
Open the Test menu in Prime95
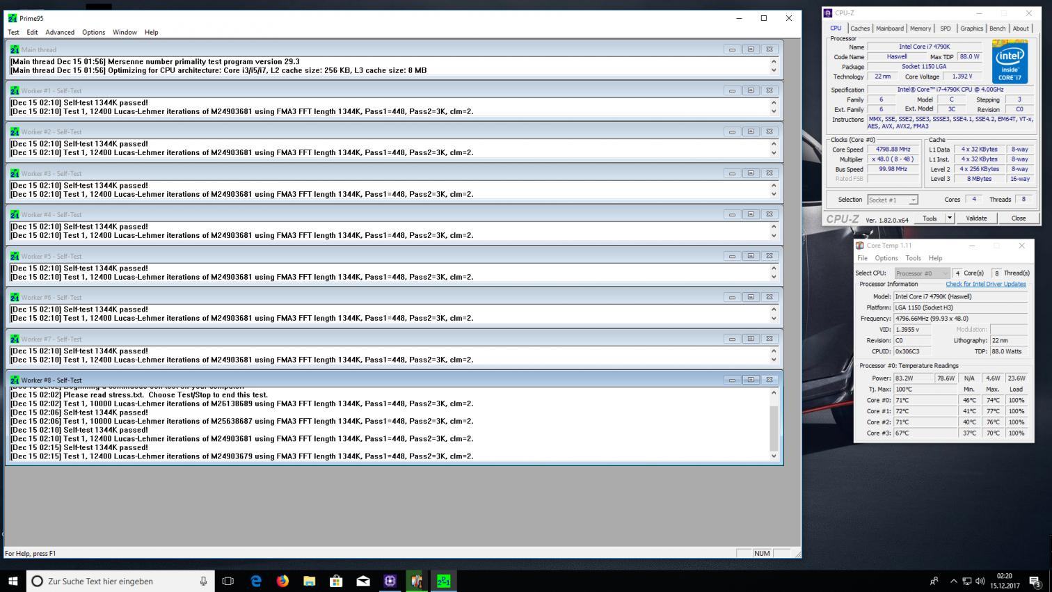(13, 32)
